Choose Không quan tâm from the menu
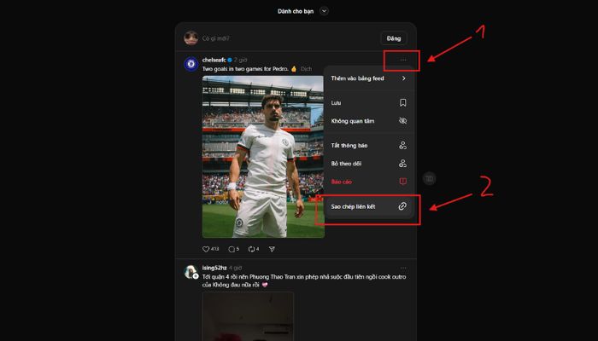Image resolution: width=598 pixels, height=341 pixels. tap(369, 121)
